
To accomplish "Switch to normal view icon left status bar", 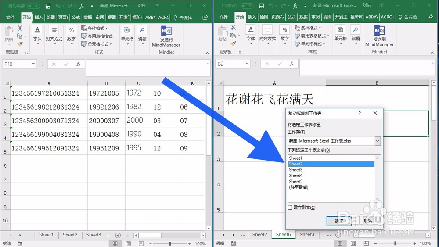I will (115, 243).
